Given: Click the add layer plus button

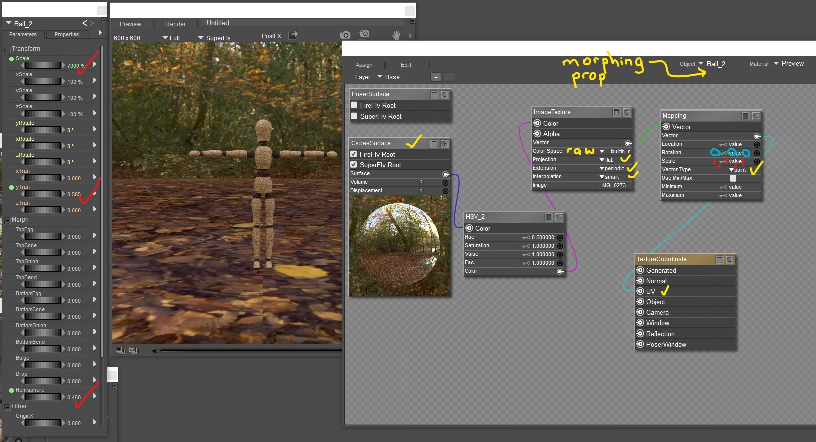Looking at the screenshot, I should (x=436, y=77).
